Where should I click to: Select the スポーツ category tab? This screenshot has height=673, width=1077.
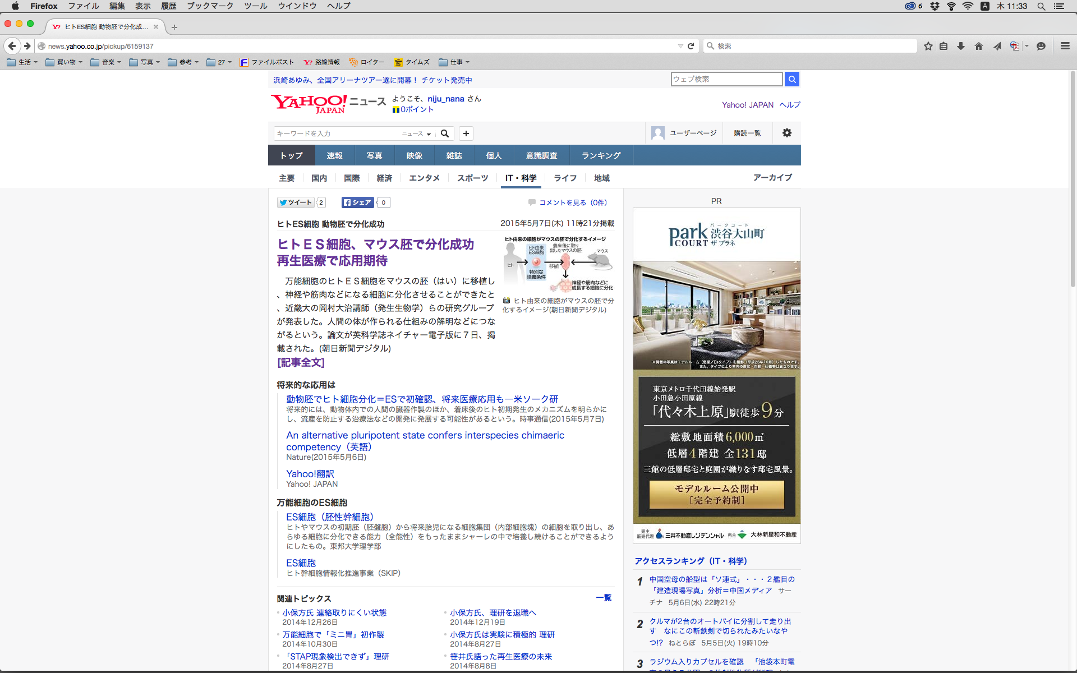pyautogui.click(x=472, y=178)
